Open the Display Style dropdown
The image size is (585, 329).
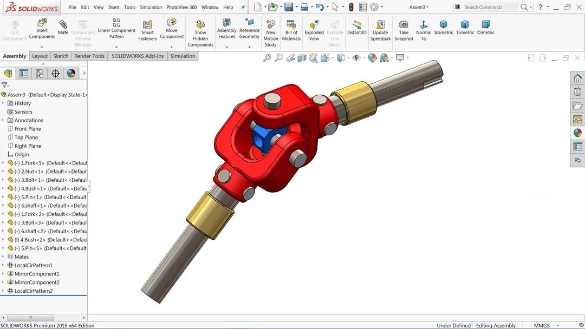pyautogui.click(x=348, y=58)
